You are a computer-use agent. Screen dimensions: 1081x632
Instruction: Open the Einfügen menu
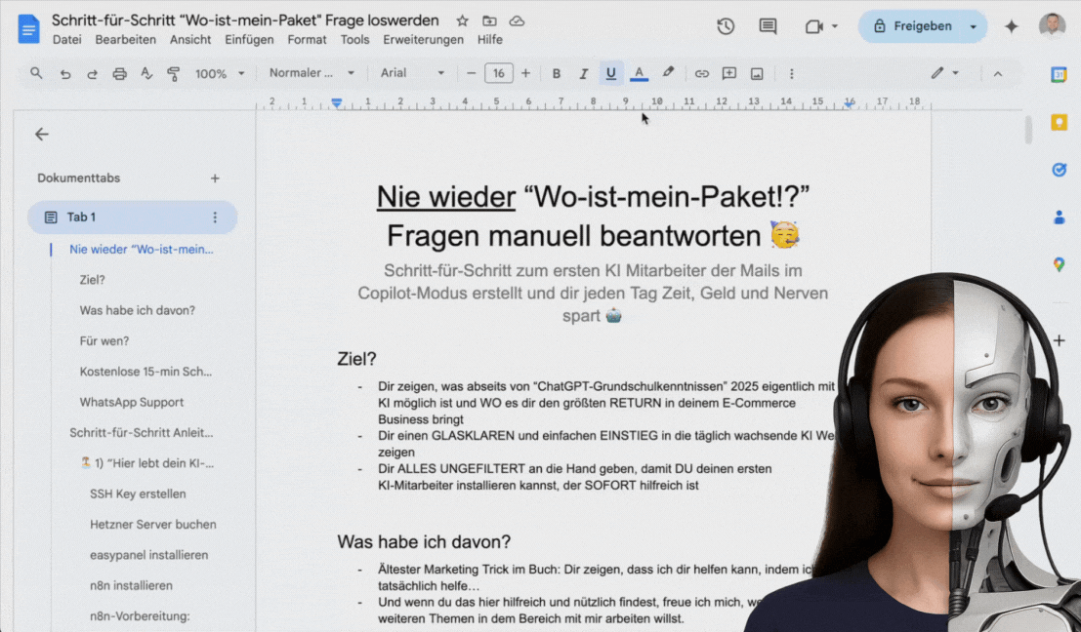[249, 40]
